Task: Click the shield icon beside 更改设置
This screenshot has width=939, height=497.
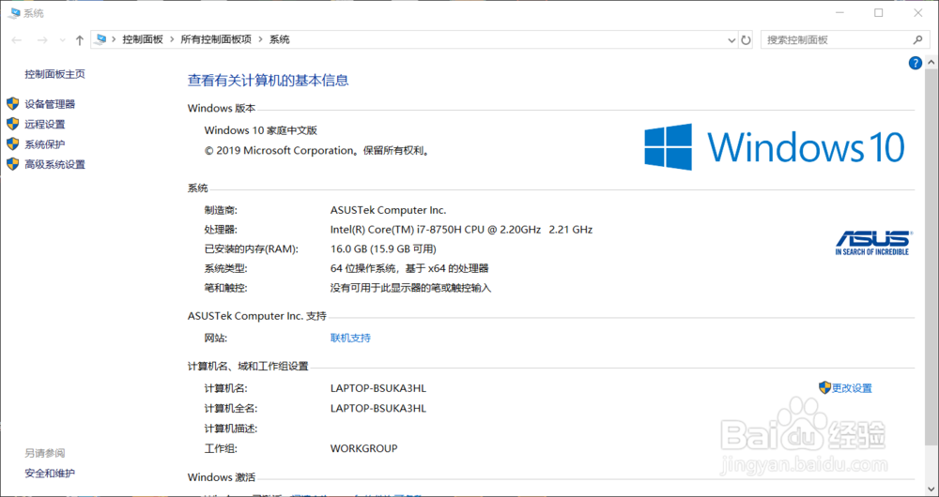Action: tap(824, 387)
